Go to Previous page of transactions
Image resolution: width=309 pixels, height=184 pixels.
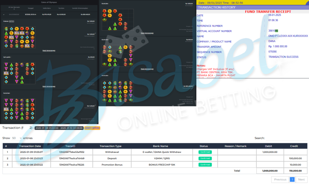tap(280, 179)
